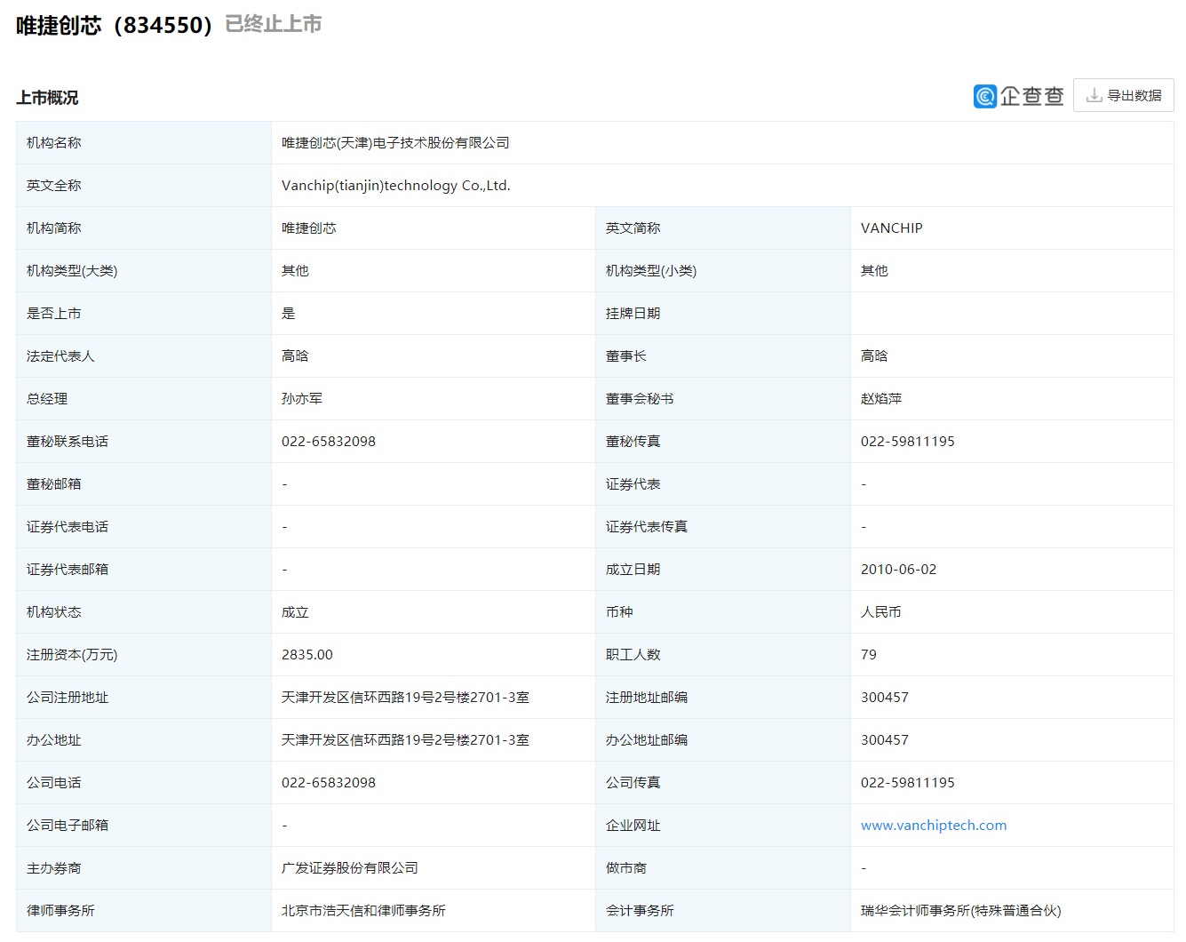Viewport: 1186px width, 942px height.
Task: Click law firm 北京市浩天信和律师事务所
Action: pyautogui.click(x=363, y=911)
